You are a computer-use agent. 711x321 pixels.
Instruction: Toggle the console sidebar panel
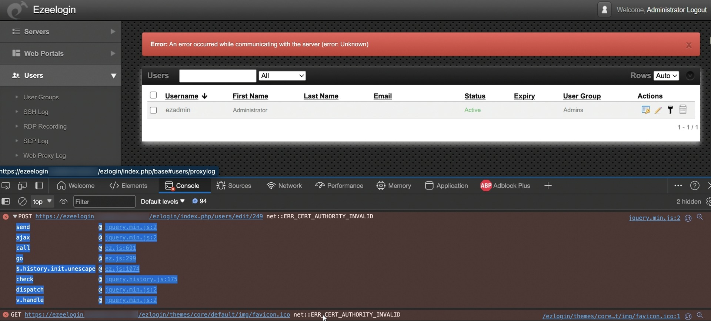tap(6, 202)
